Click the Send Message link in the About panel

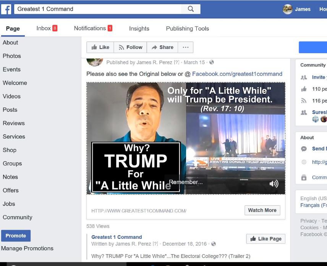(319, 149)
